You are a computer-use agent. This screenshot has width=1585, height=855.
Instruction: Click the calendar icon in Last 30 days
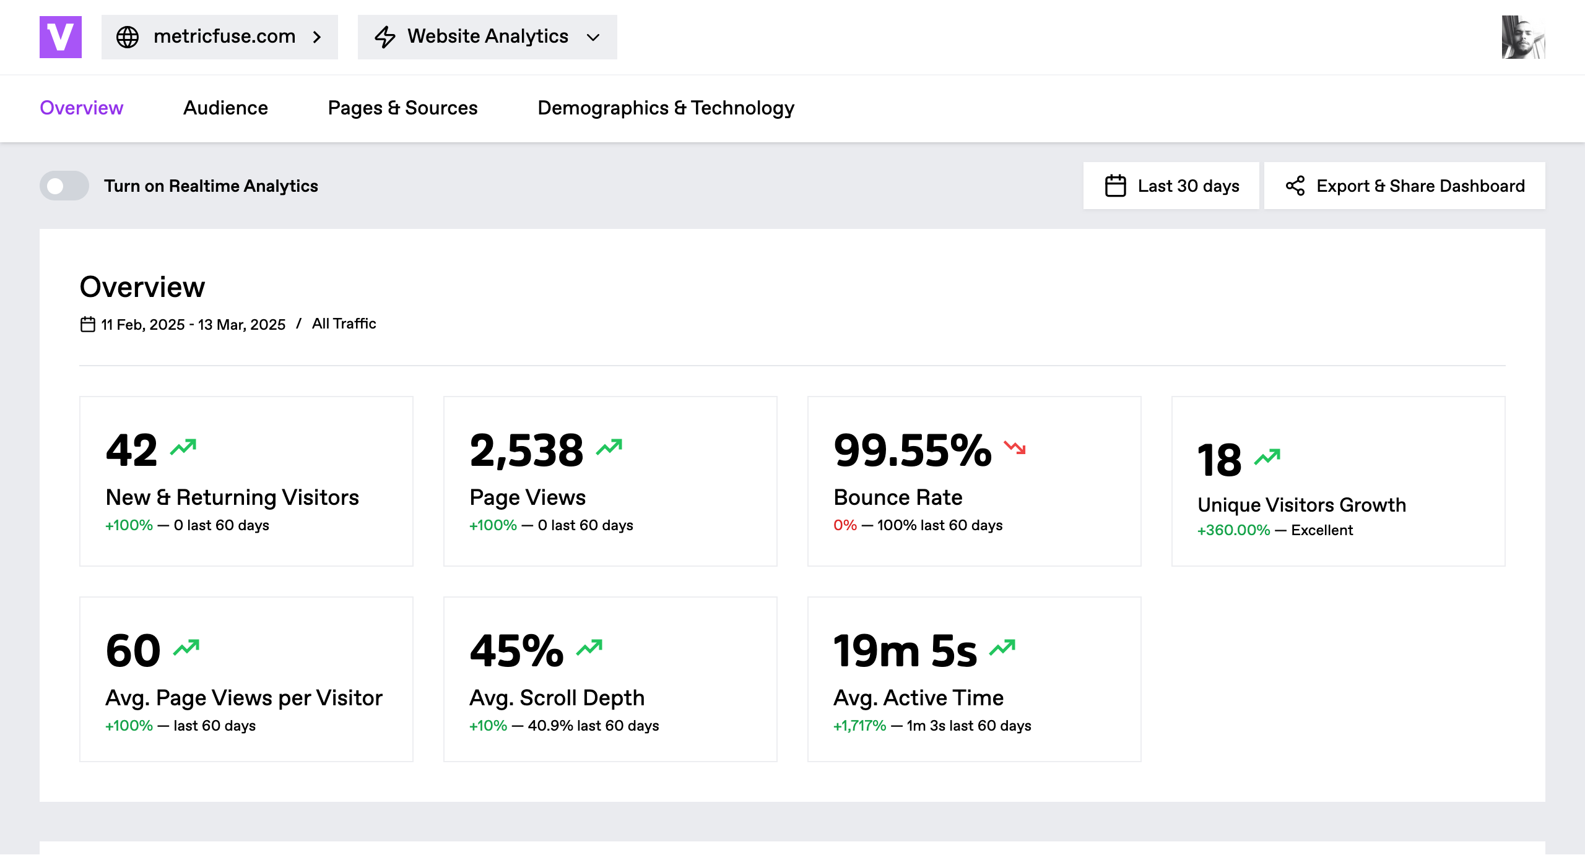(x=1115, y=186)
